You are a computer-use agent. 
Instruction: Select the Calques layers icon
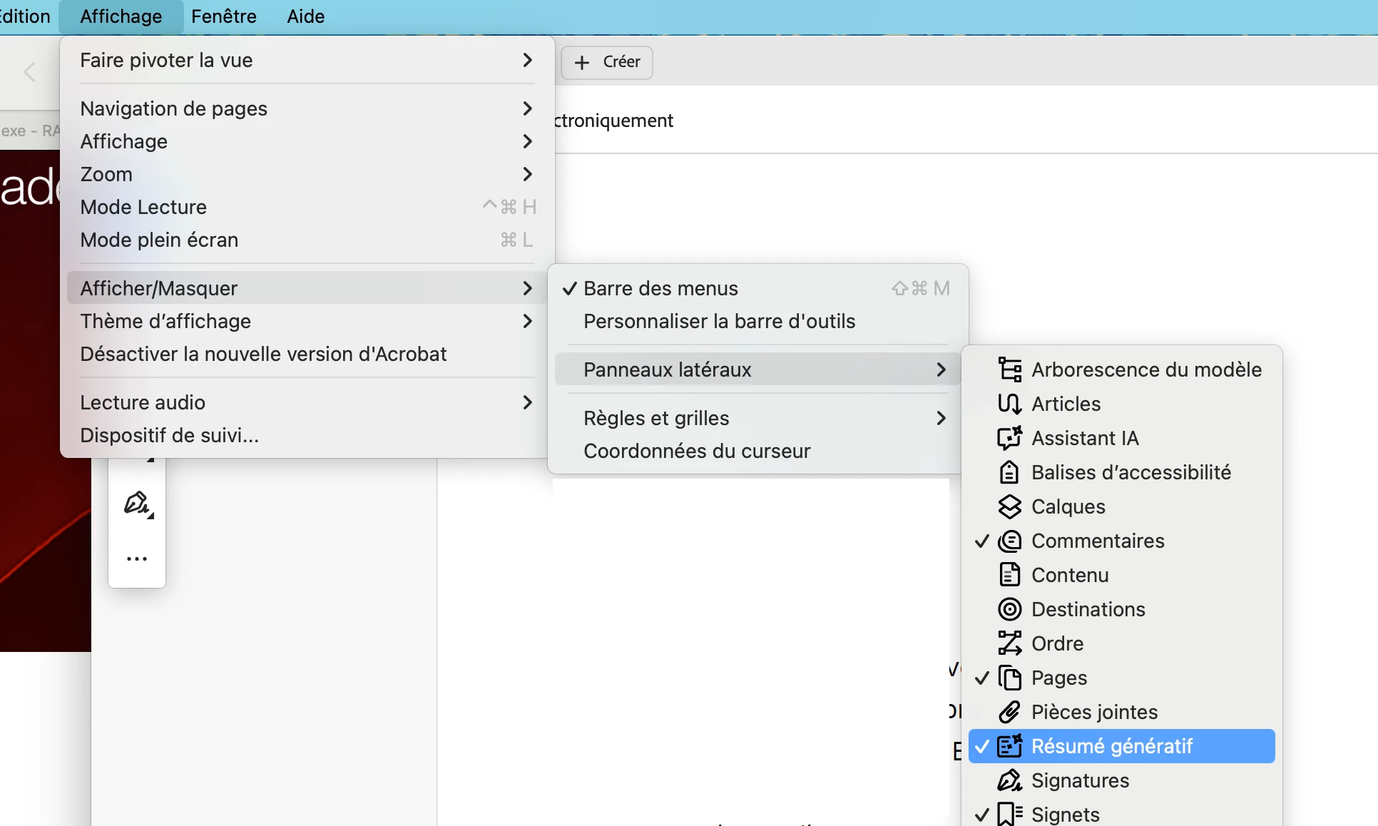1009,506
